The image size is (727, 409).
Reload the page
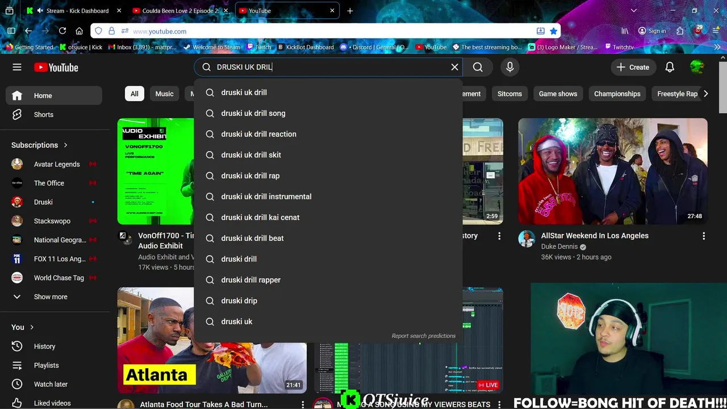[x=62, y=31]
